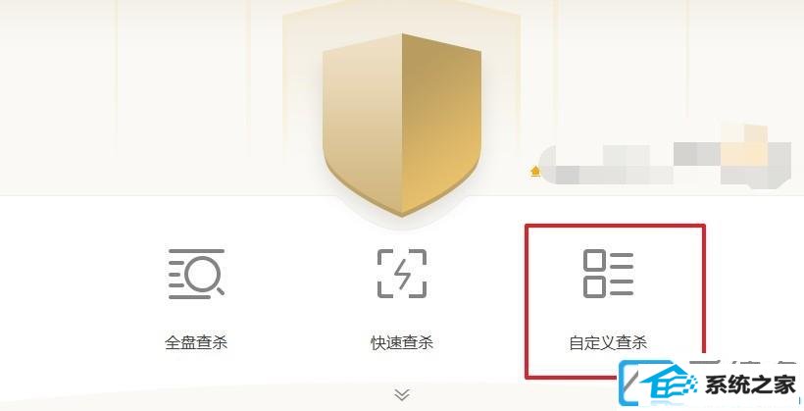Click the lightning bolt inside the scan brackets

tap(403, 274)
